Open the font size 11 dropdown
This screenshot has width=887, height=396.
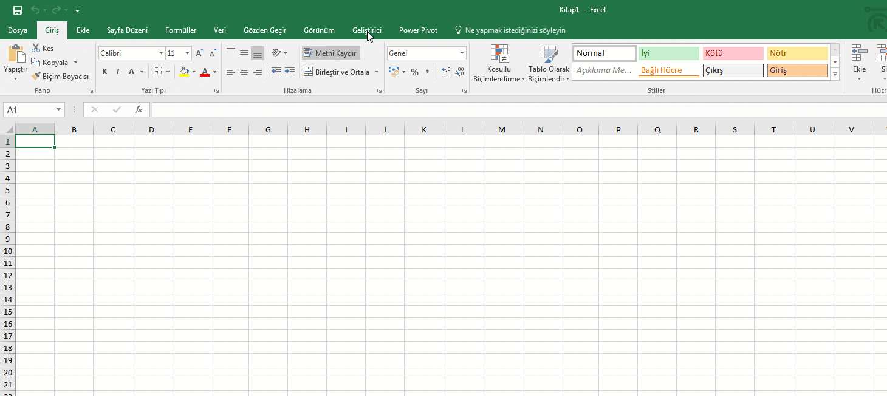pos(187,53)
